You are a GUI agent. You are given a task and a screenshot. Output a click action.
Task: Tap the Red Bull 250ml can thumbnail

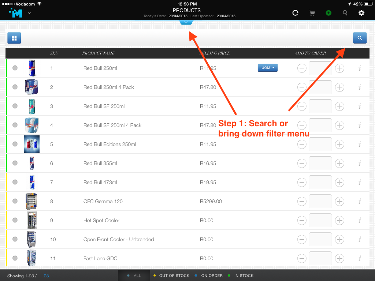pyautogui.click(x=32, y=68)
